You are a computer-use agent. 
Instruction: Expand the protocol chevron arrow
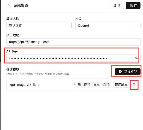coord(136,26)
